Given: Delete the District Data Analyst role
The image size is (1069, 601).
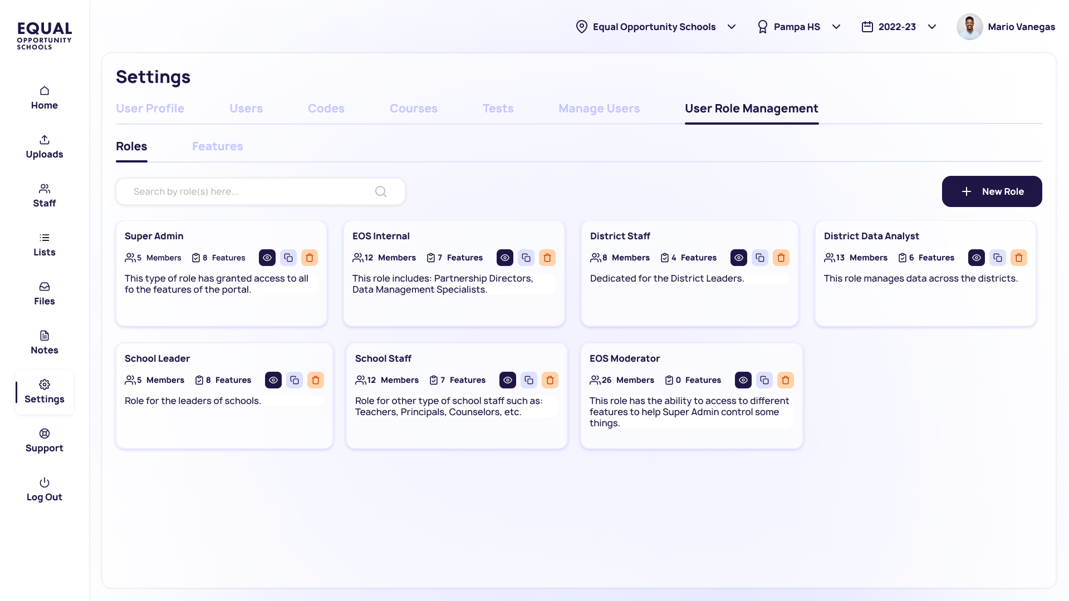Looking at the screenshot, I should tap(1019, 258).
